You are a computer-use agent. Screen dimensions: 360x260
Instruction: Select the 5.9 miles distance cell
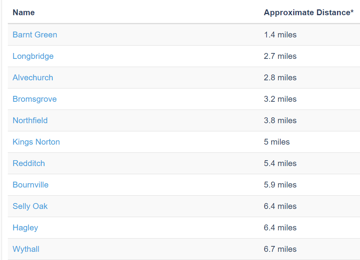[280, 185]
